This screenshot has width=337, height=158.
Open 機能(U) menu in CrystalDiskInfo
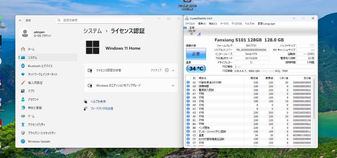tap(213, 24)
